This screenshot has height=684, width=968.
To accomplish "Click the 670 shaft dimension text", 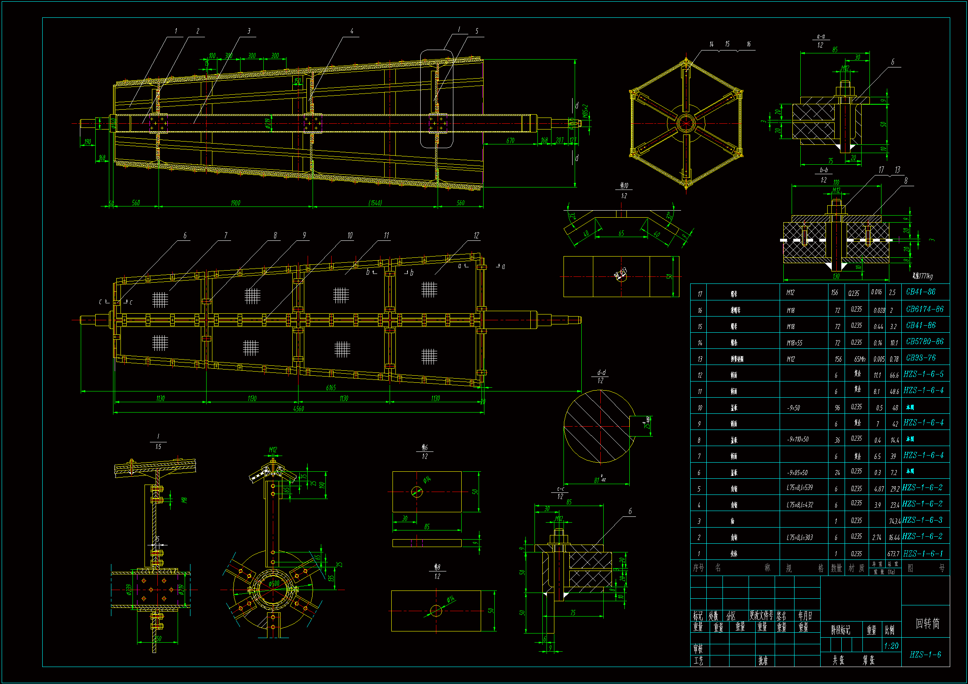I will 510,141.
